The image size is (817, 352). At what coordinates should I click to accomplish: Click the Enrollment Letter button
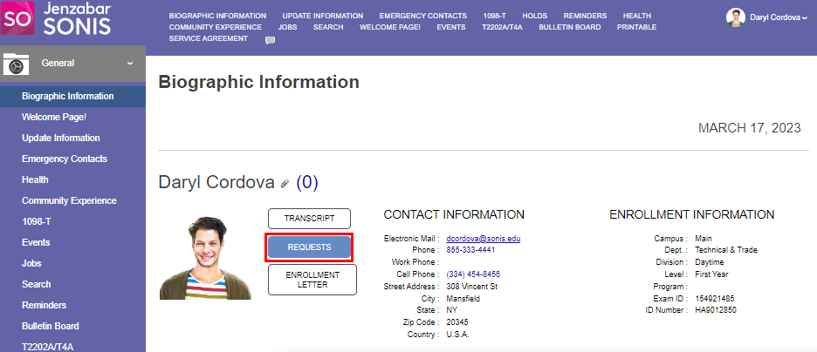[312, 280]
